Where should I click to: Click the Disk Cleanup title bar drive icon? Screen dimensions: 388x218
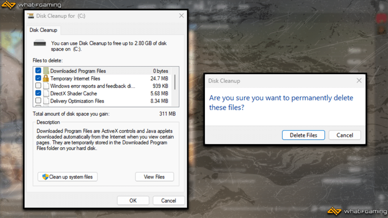pyautogui.click(x=31, y=16)
